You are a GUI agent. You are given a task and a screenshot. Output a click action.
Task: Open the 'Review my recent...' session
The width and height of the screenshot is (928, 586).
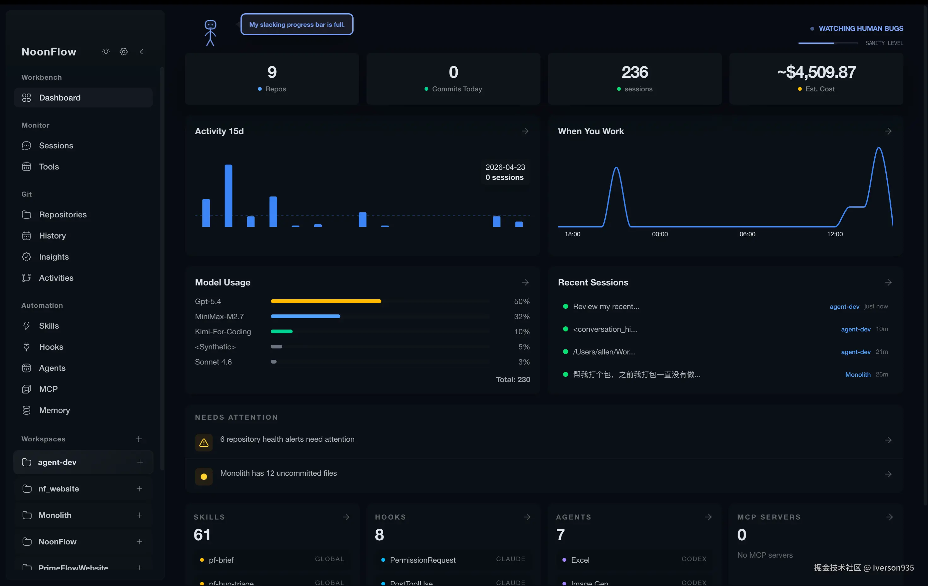click(606, 307)
